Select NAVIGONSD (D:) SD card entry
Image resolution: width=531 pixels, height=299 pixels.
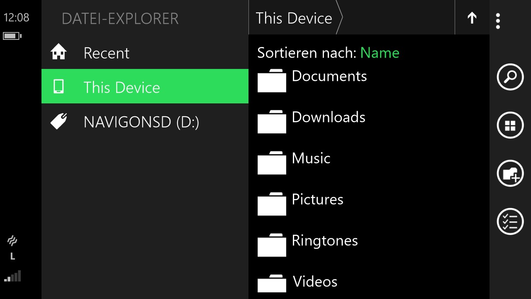[x=141, y=122]
